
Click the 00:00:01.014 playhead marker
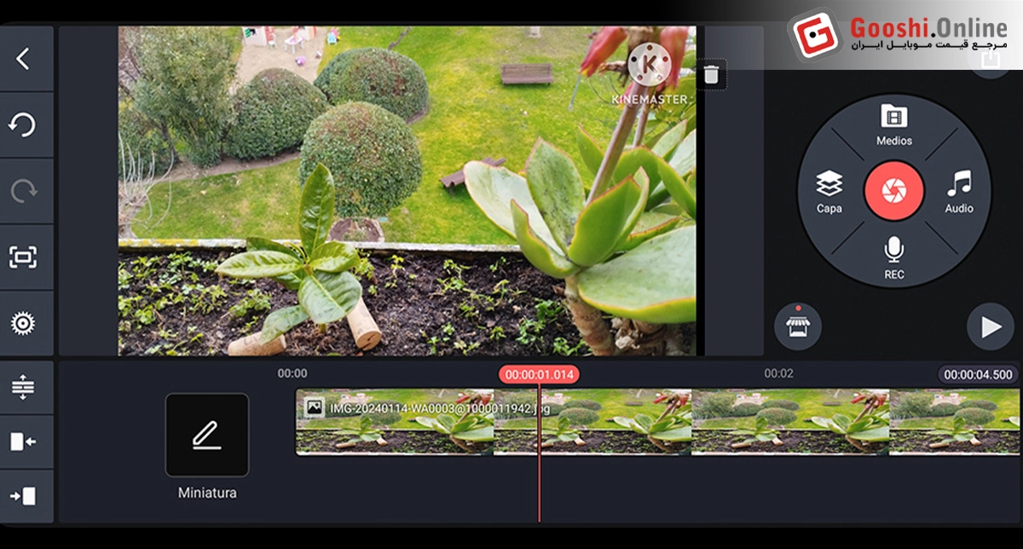coord(539,374)
